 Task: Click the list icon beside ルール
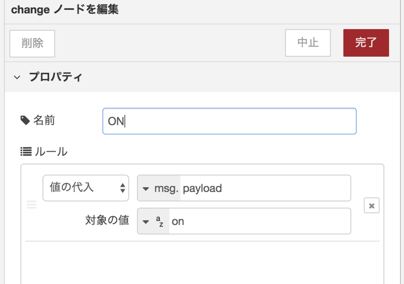coord(26,152)
